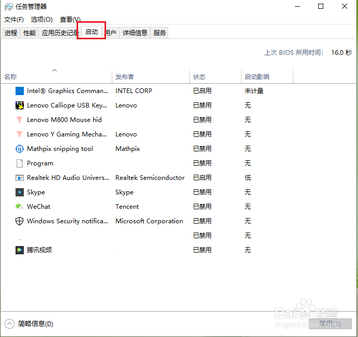Click the Task Manager title bar icon
358x337 pixels.
point(9,7)
